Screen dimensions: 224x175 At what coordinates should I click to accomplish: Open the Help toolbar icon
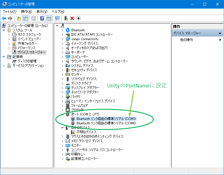[42, 18]
